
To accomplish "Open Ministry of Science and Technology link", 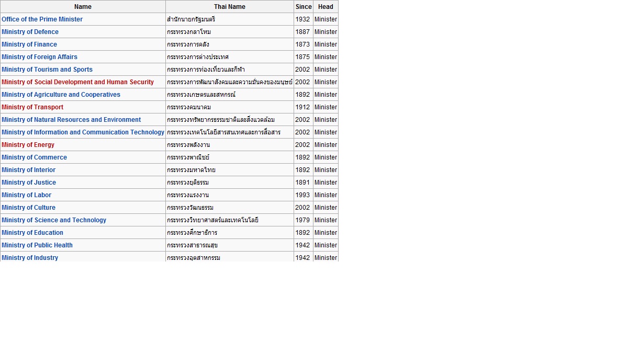I will (x=54, y=220).
